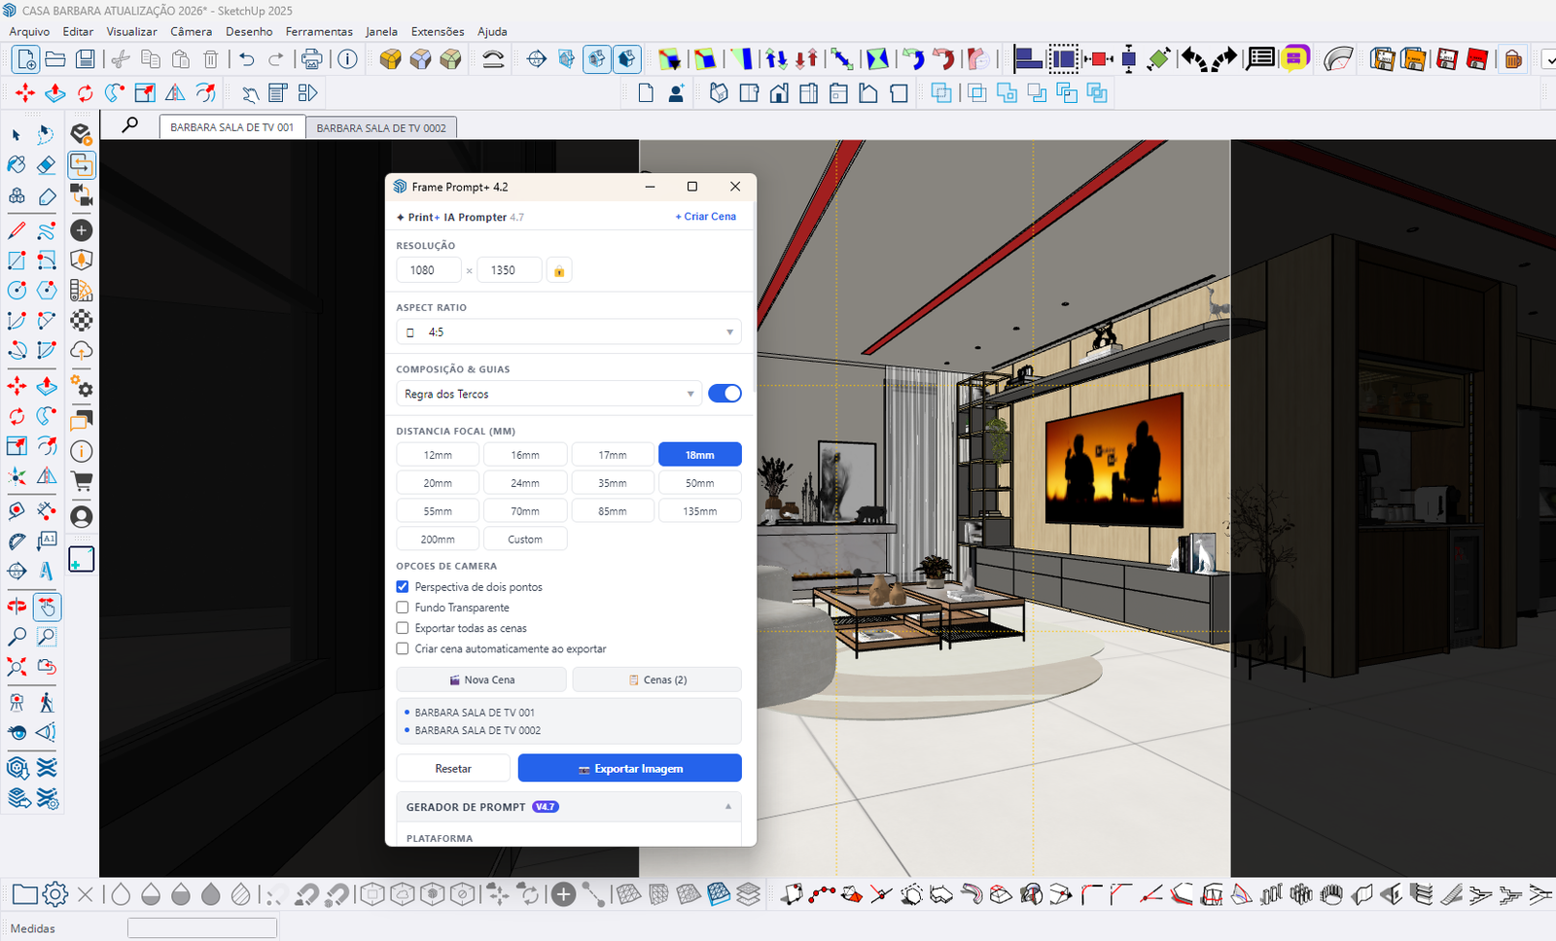The width and height of the screenshot is (1556, 941).
Task: Click the Iso view icon
Action: (x=719, y=93)
